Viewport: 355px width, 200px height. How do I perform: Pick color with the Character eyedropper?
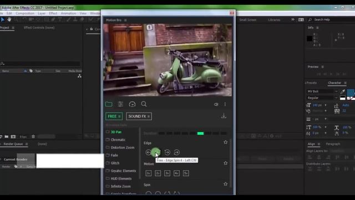click(343, 91)
